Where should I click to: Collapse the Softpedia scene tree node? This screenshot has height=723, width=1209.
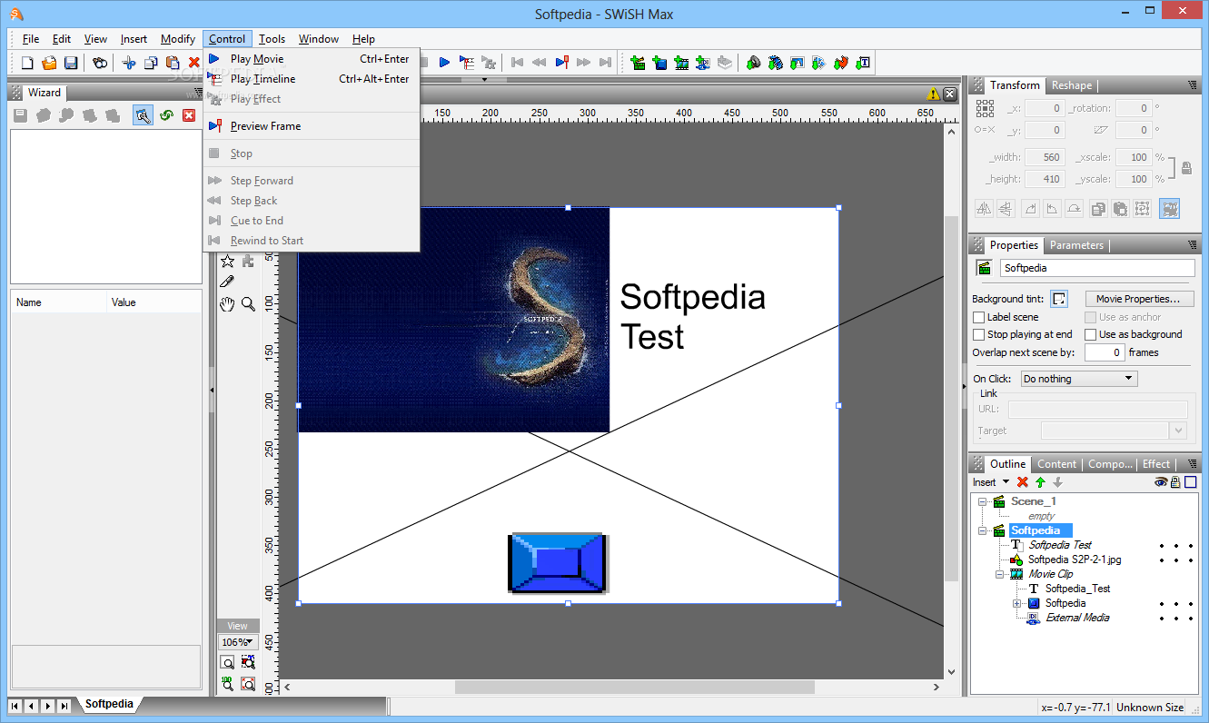pos(982,530)
